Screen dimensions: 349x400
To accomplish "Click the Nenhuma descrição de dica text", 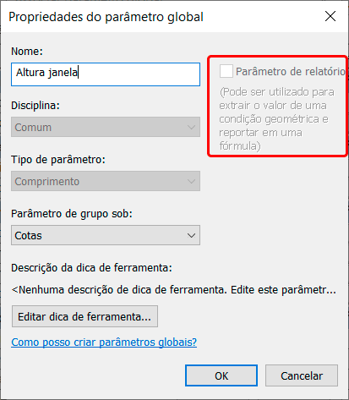I will (x=174, y=290).
